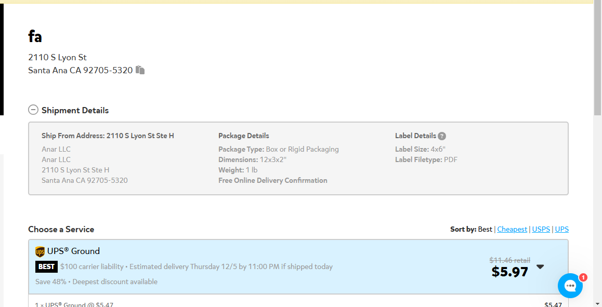Click the red chat notification badge

tap(583, 277)
